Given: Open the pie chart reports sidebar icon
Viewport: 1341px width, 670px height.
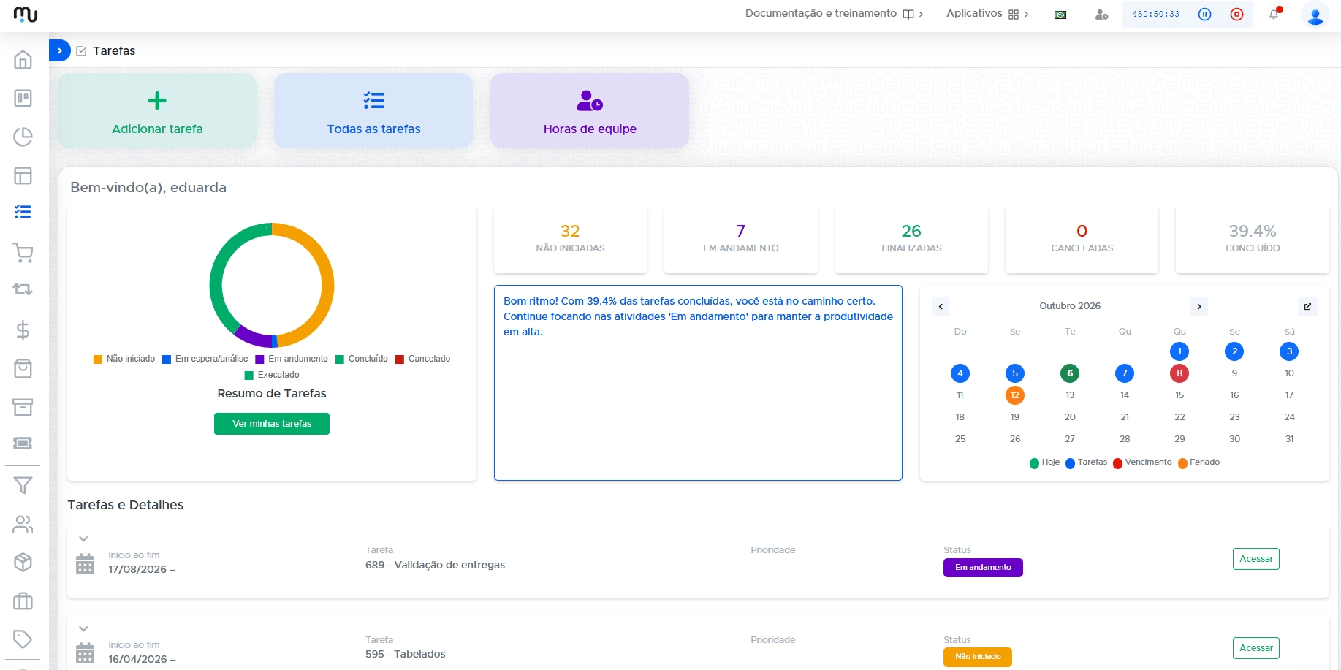Looking at the screenshot, I should coord(23,137).
